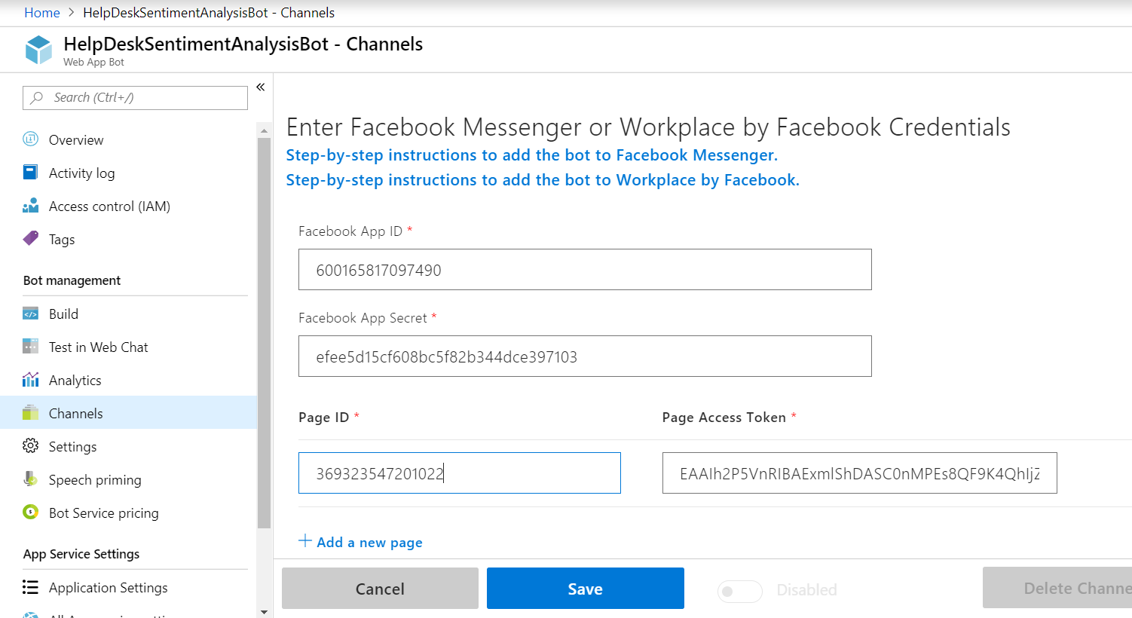This screenshot has height=618, width=1132.
Task: Click the Page Access Token column label
Action: coord(724,418)
